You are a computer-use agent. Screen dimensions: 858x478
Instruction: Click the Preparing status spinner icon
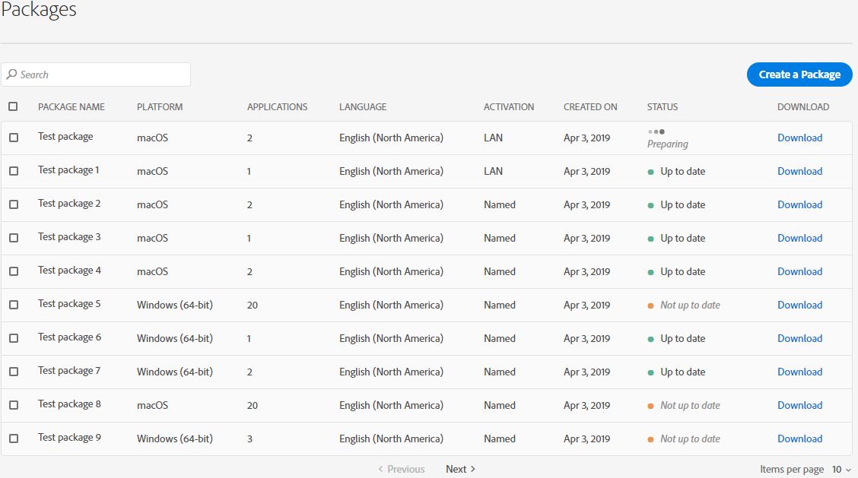656,131
